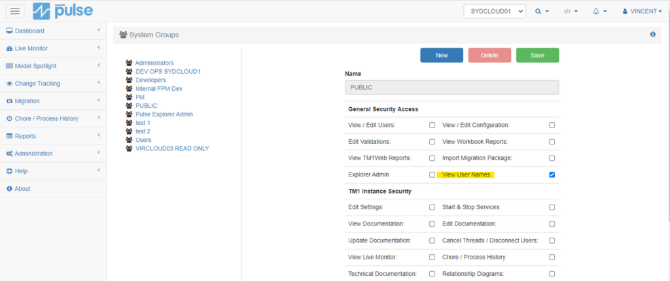670x281 pixels.
Task: Select Change Tracking in the sidebar
Action: [x=52, y=84]
